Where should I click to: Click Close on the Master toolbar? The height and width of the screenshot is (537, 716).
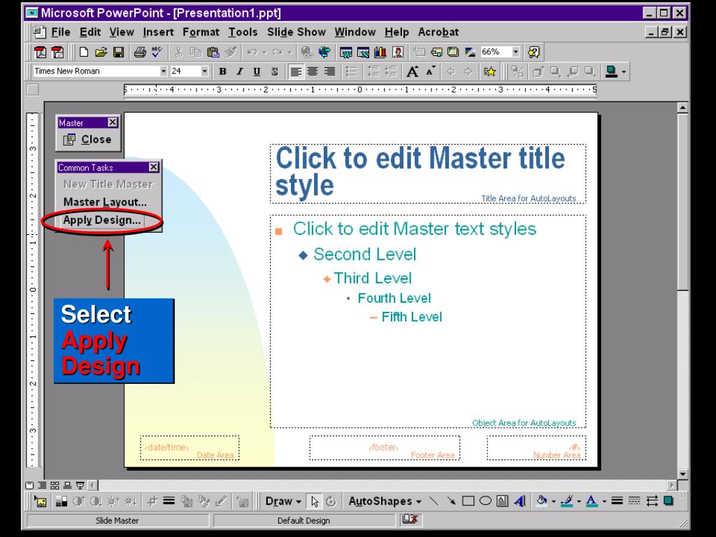click(88, 140)
